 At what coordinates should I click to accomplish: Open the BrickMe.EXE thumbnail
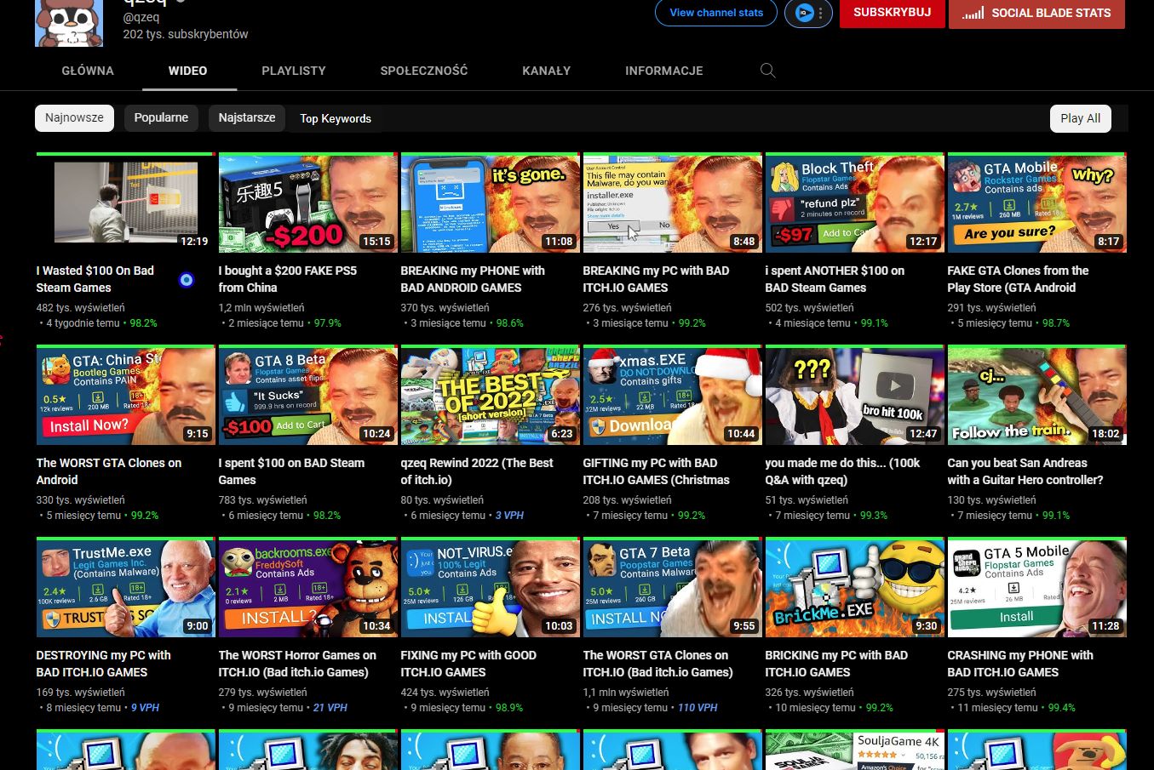point(854,587)
